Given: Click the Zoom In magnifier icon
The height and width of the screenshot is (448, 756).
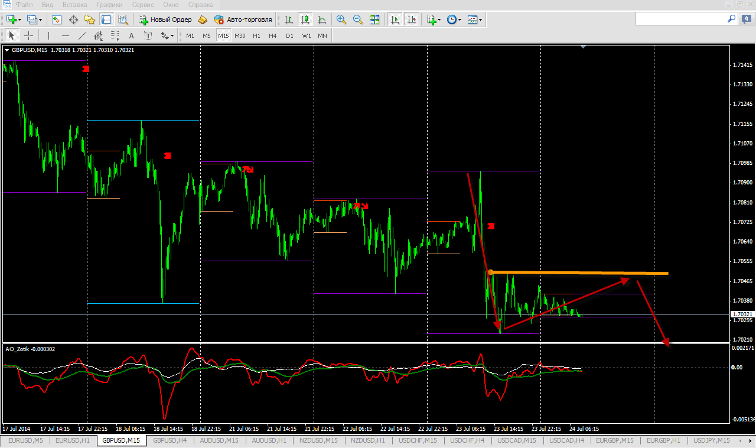Looking at the screenshot, I should (341, 20).
